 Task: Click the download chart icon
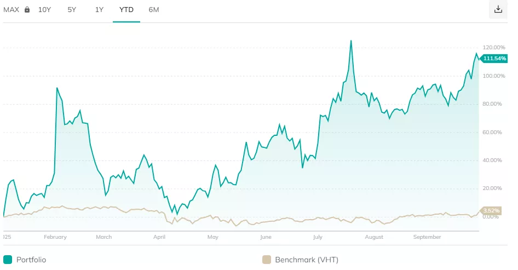point(498,9)
